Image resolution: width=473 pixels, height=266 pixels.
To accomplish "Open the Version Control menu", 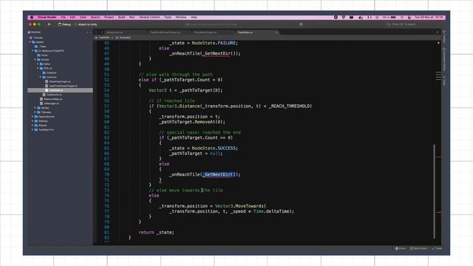I will [x=149, y=18].
